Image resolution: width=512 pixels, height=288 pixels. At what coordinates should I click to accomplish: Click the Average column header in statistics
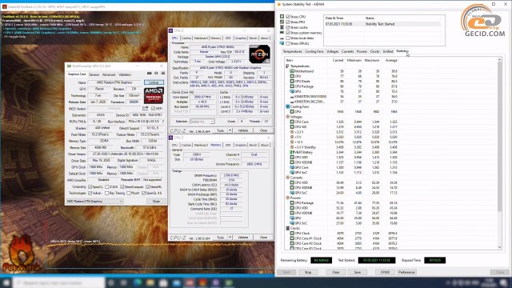point(390,61)
